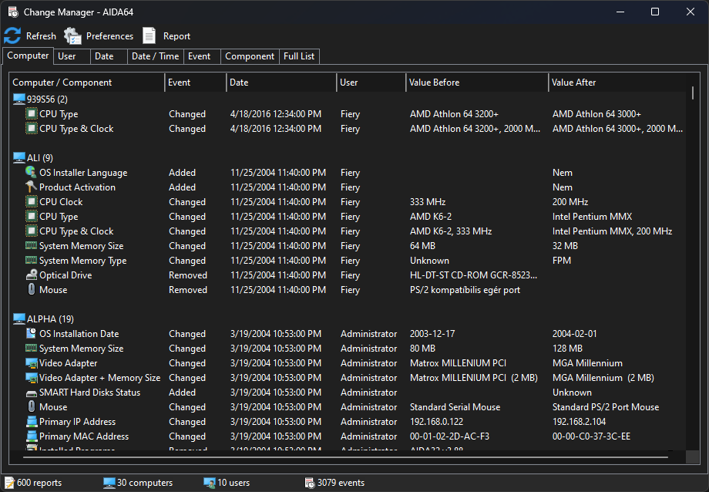Select the ALI (9) computer group

click(39, 158)
